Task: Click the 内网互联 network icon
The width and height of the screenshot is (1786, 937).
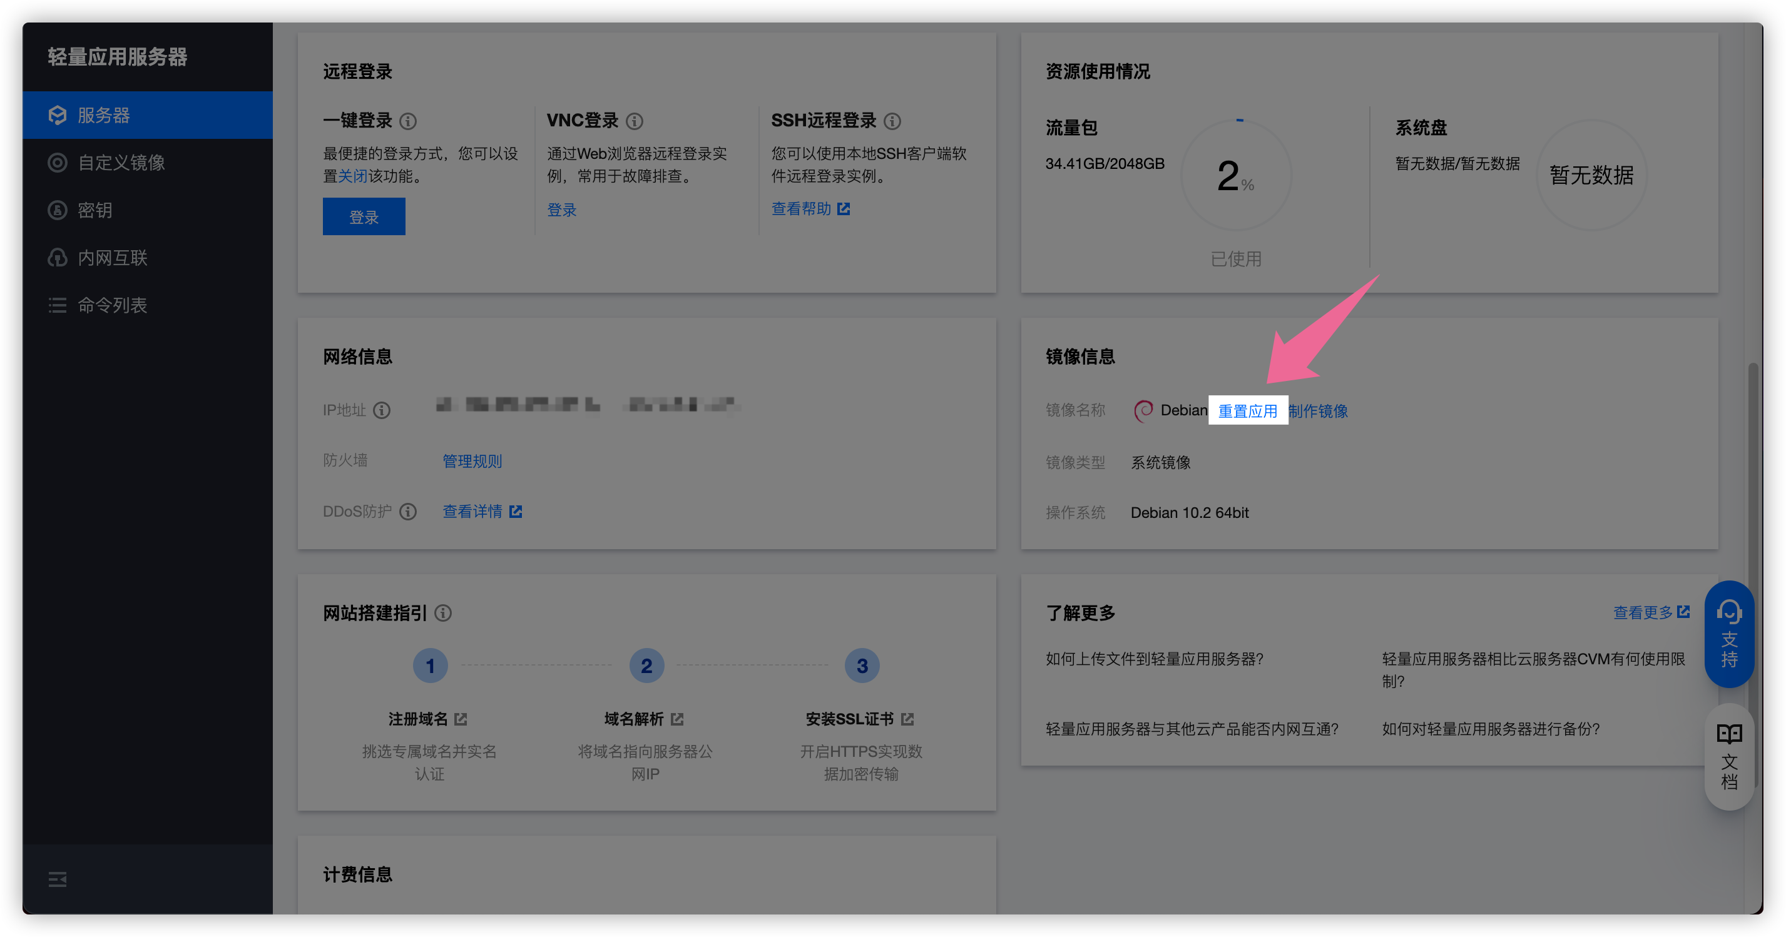Action: 58,258
